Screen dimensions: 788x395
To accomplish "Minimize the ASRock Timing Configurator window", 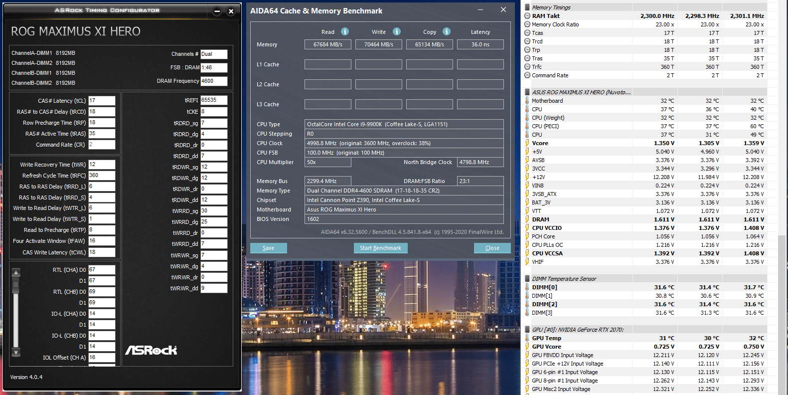I will [217, 11].
